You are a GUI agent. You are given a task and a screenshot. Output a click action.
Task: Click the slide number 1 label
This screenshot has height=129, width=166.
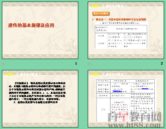pos(76,63)
